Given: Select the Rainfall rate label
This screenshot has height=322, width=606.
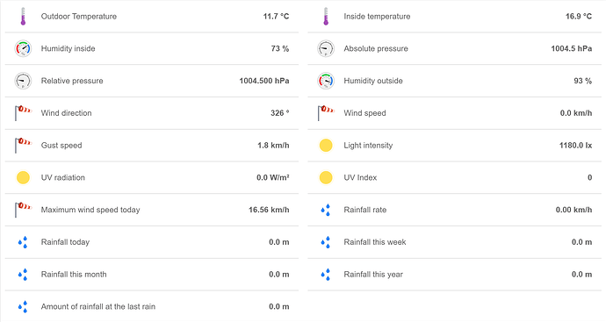Looking at the screenshot, I should pyautogui.click(x=365, y=210).
